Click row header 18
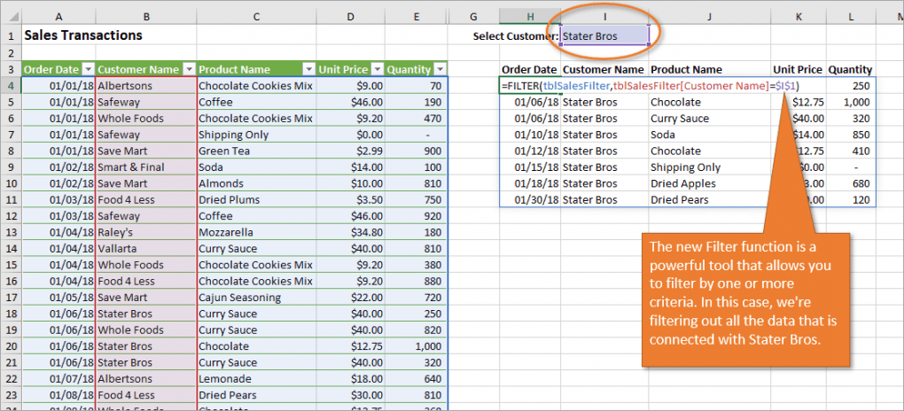This screenshot has width=904, height=411. point(10,314)
